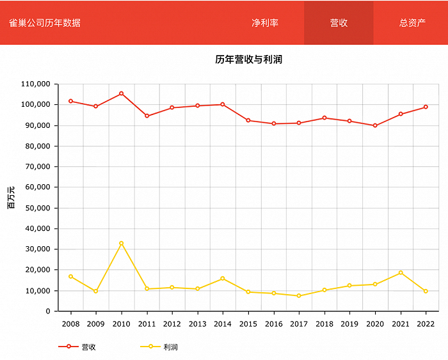Viewport: 448px width, 360px height.
Task: Click the 2012 x-axis label
Action: tap(172, 324)
